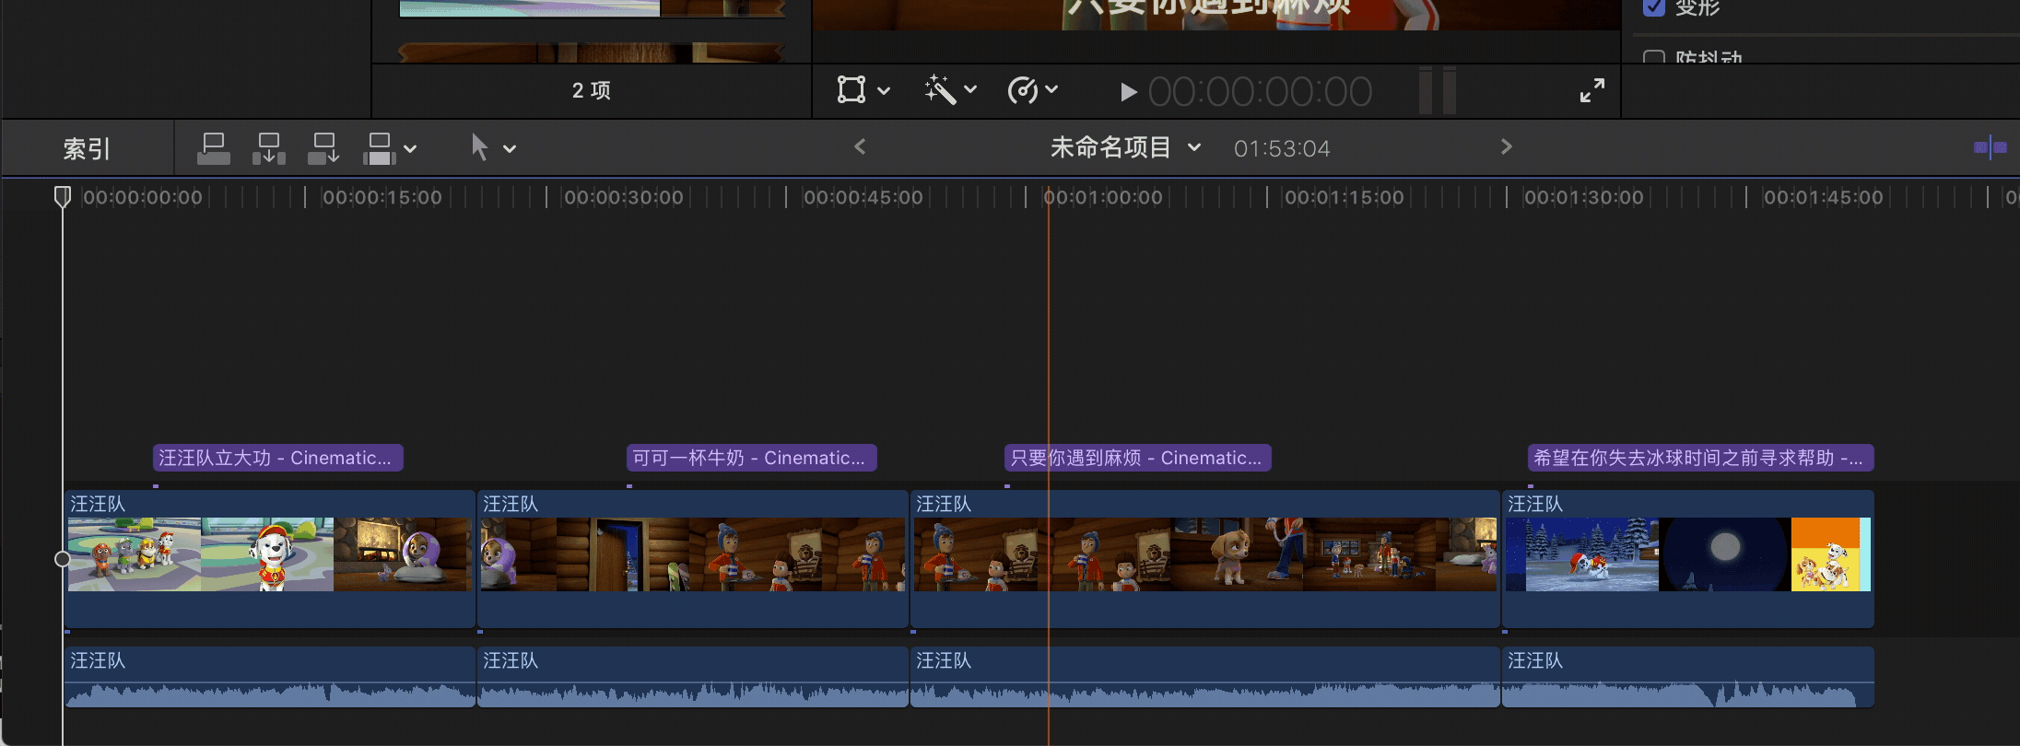The image size is (2020, 746).
Task: Select the 希望在你失去冰球时间之前寻求帮助 title clip
Action: pos(1700,458)
